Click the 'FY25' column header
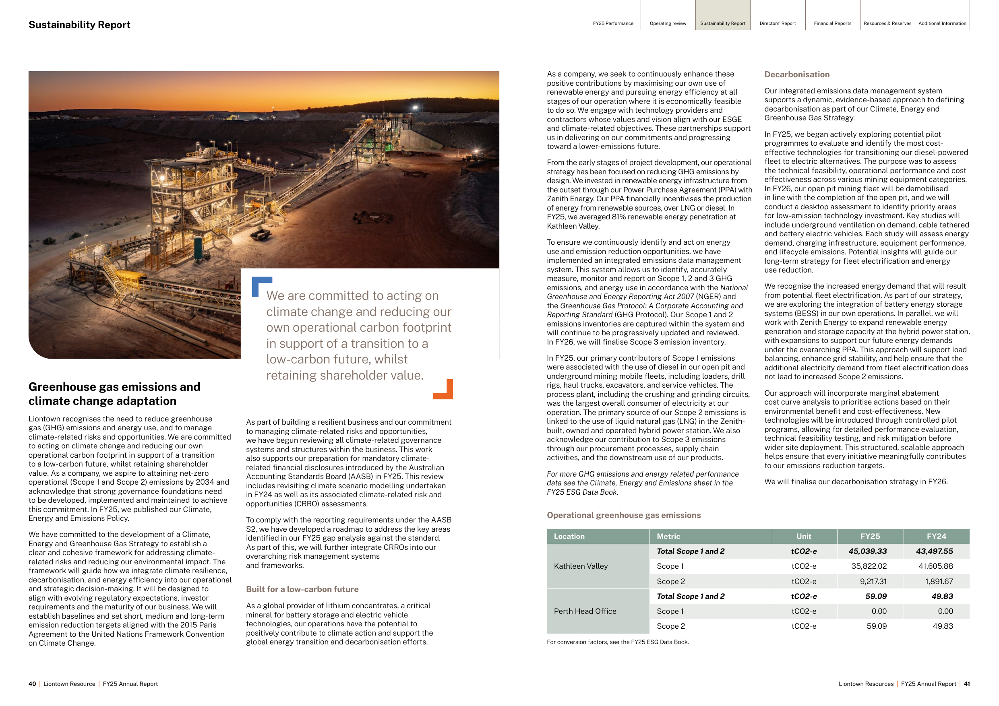 pyautogui.click(x=870, y=537)
